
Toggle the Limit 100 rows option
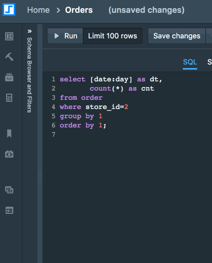[112, 36]
